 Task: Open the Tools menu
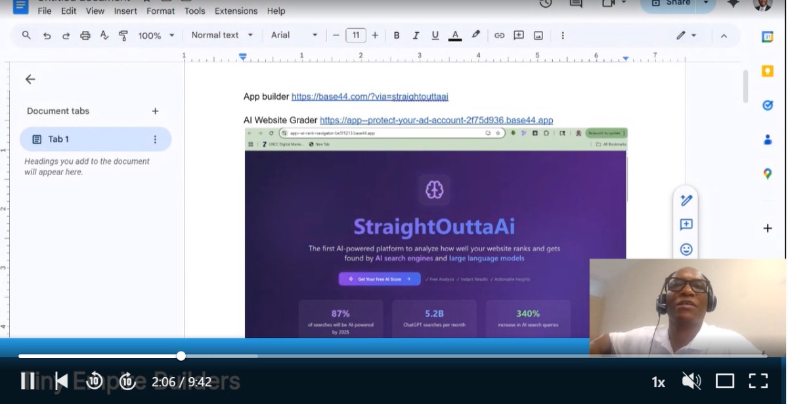click(195, 11)
